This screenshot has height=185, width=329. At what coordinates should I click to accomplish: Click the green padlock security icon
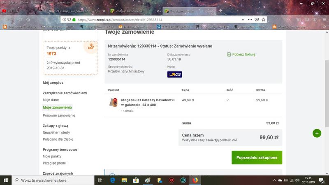74,19
